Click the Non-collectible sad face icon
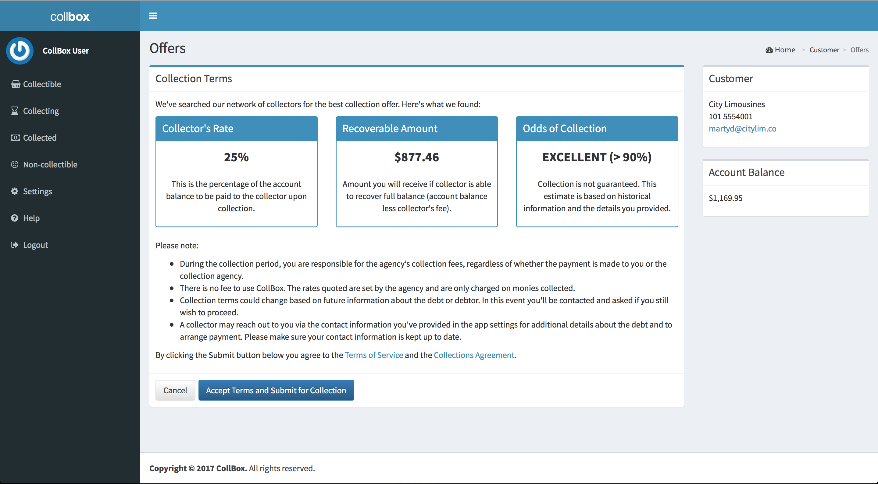Image resolution: width=878 pixels, height=484 pixels. (15, 164)
